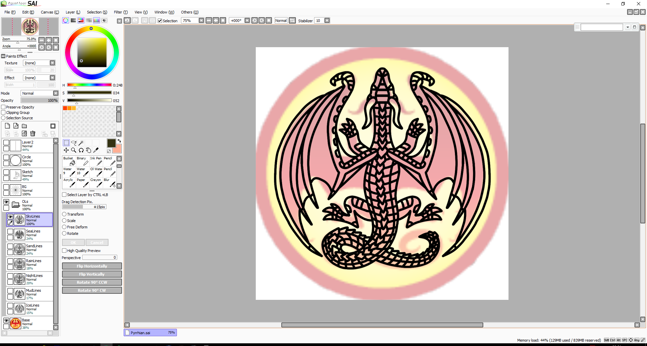This screenshot has width=647, height=346.
Task: Create a new layer folder
Action: [x=24, y=126]
